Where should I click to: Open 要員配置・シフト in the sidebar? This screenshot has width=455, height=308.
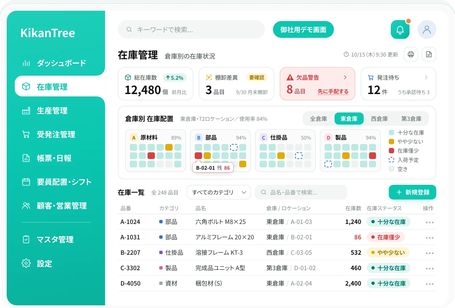(56, 182)
